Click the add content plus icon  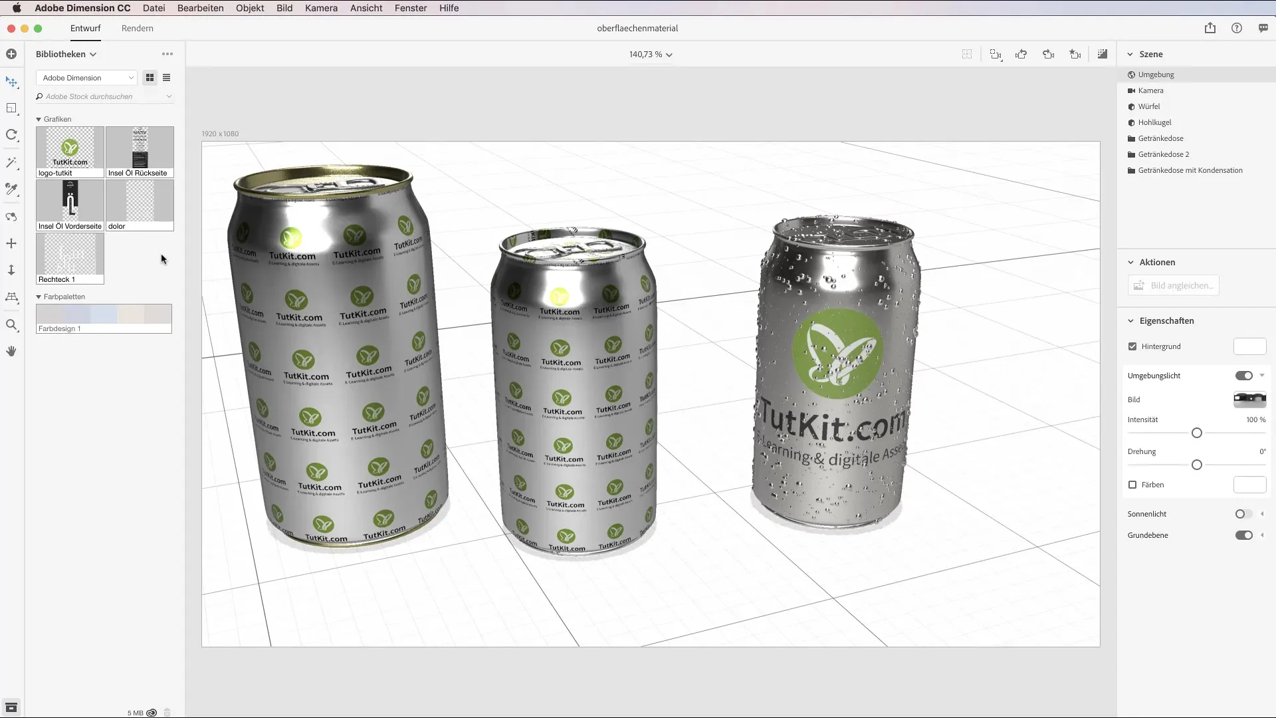point(11,54)
